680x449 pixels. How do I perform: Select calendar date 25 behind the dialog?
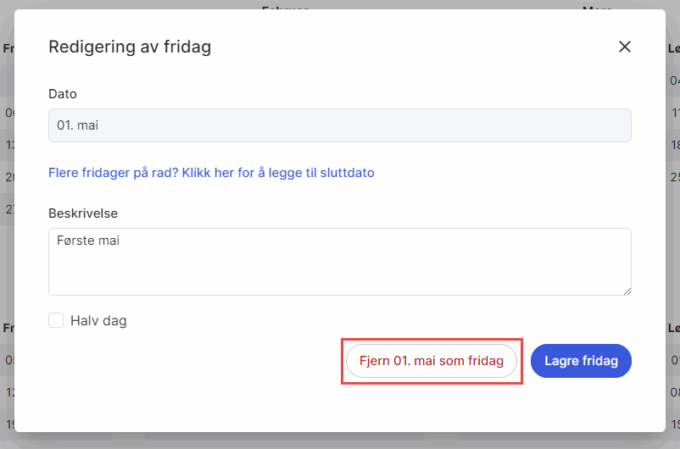coord(675,177)
